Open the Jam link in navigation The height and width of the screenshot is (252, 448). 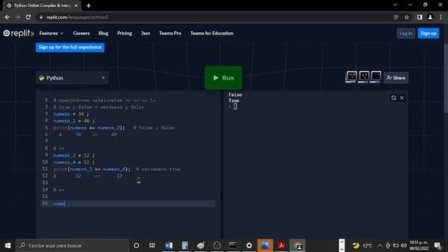[145, 34]
